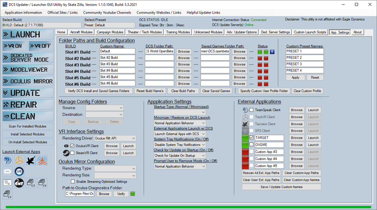This screenshot has width=377, height=210.
Task: Open the Startup Type dropdown
Action: click(180, 112)
